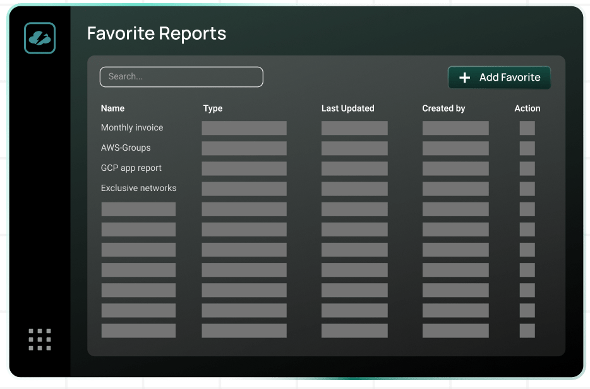Toggle the Action control in the fifth row
590x389 pixels.
[527, 209]
